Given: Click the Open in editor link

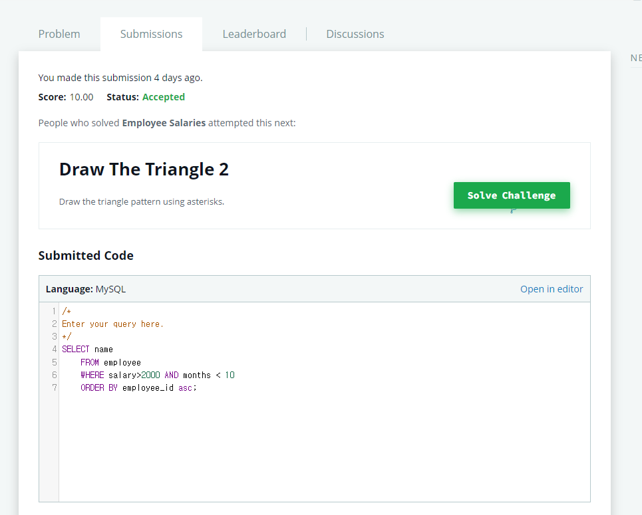Looking at the screenshot, I should (551, 289).
